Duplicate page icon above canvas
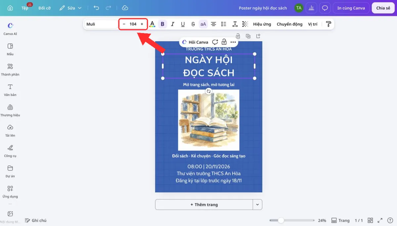 tap(248, 36)
